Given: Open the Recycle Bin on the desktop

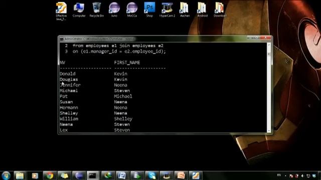Looking at the screenshot, I should pyautogui.click(x=97, y=10).
